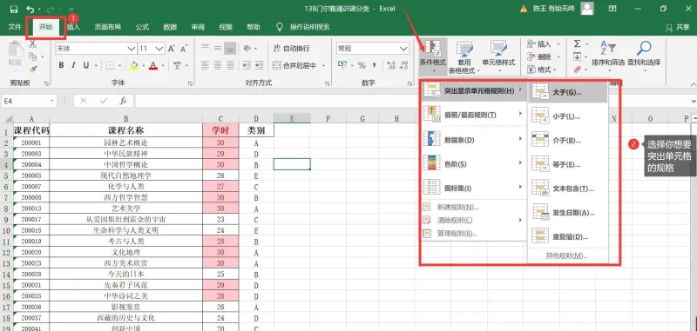Click the Save icon in the title bar

point(14,9)
